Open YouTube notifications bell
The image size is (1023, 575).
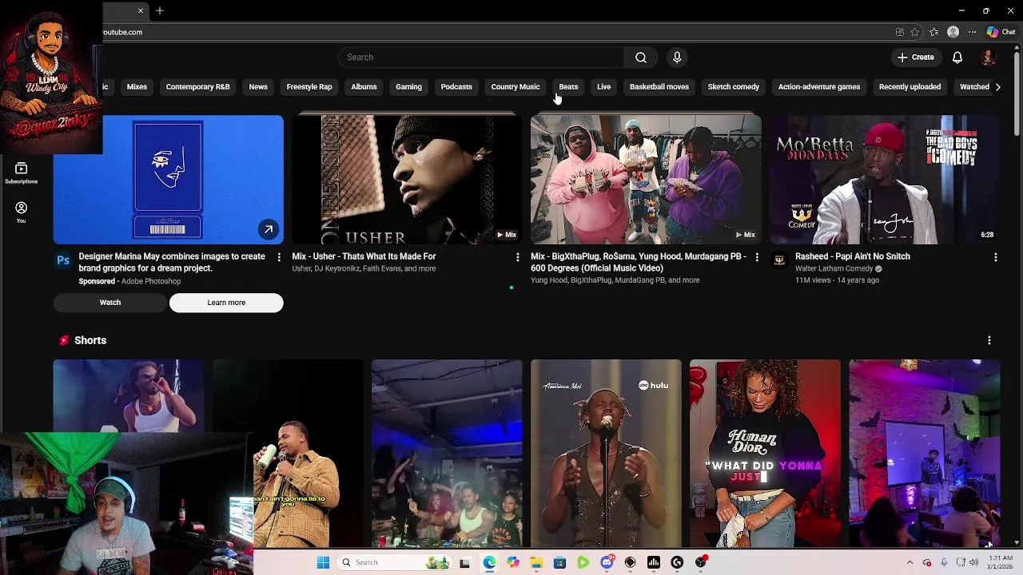tap(957, 57)
